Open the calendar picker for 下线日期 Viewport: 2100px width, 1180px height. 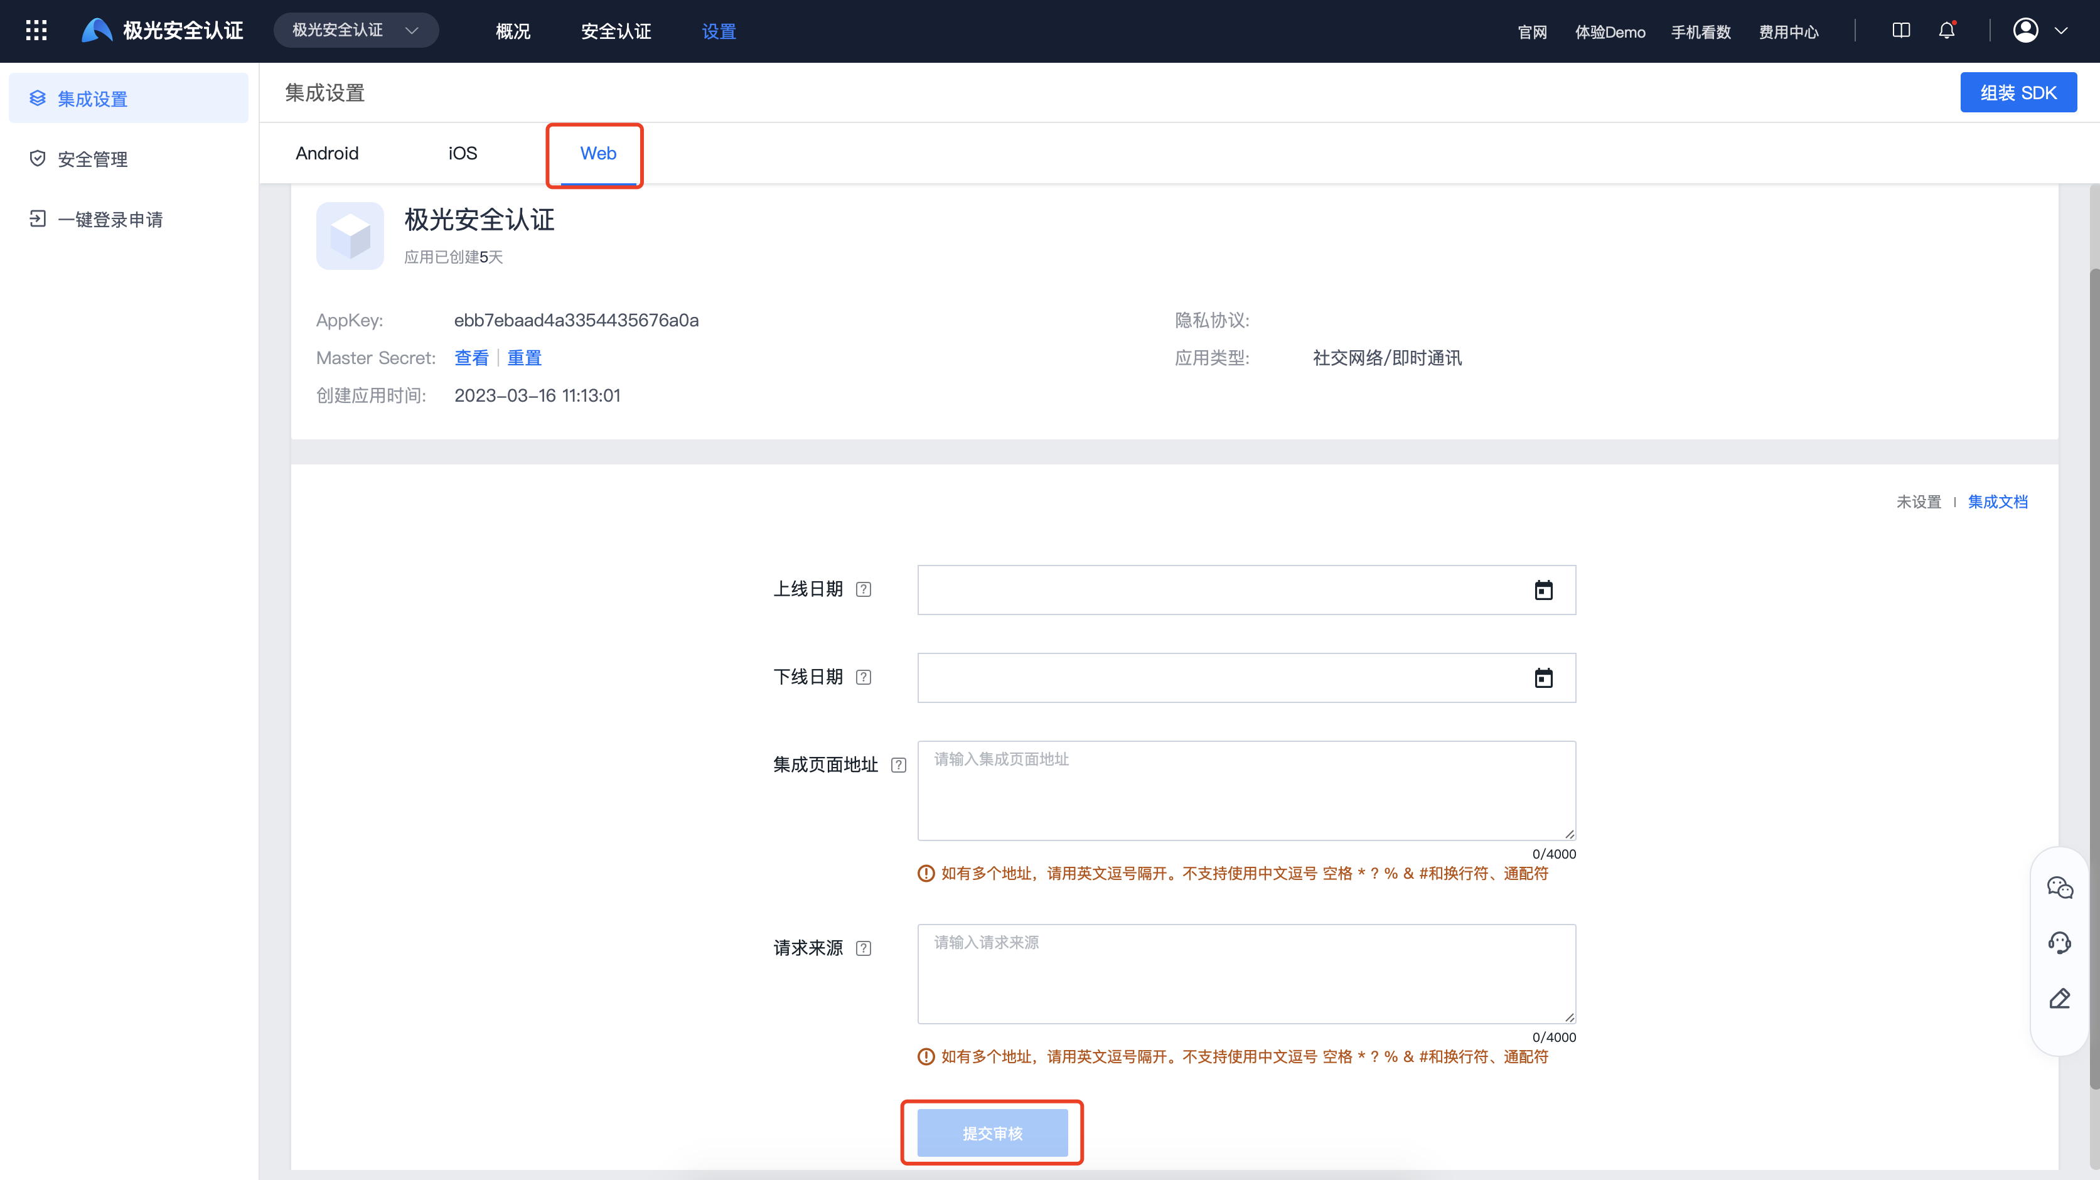(x=1543, y=678)
